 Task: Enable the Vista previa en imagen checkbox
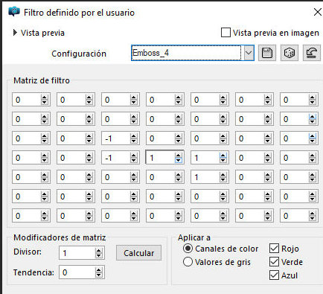[226, 33]
